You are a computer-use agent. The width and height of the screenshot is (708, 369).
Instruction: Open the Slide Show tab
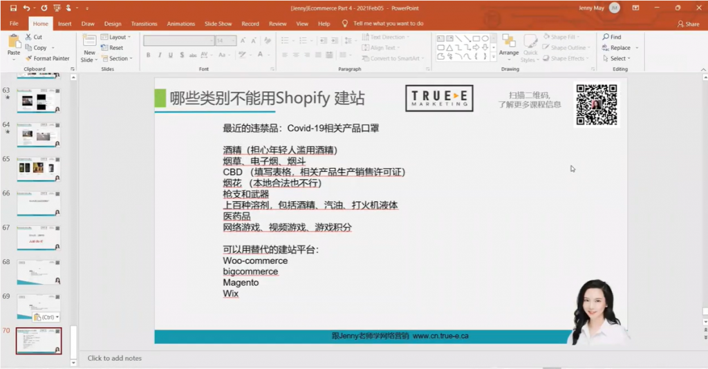218,23
